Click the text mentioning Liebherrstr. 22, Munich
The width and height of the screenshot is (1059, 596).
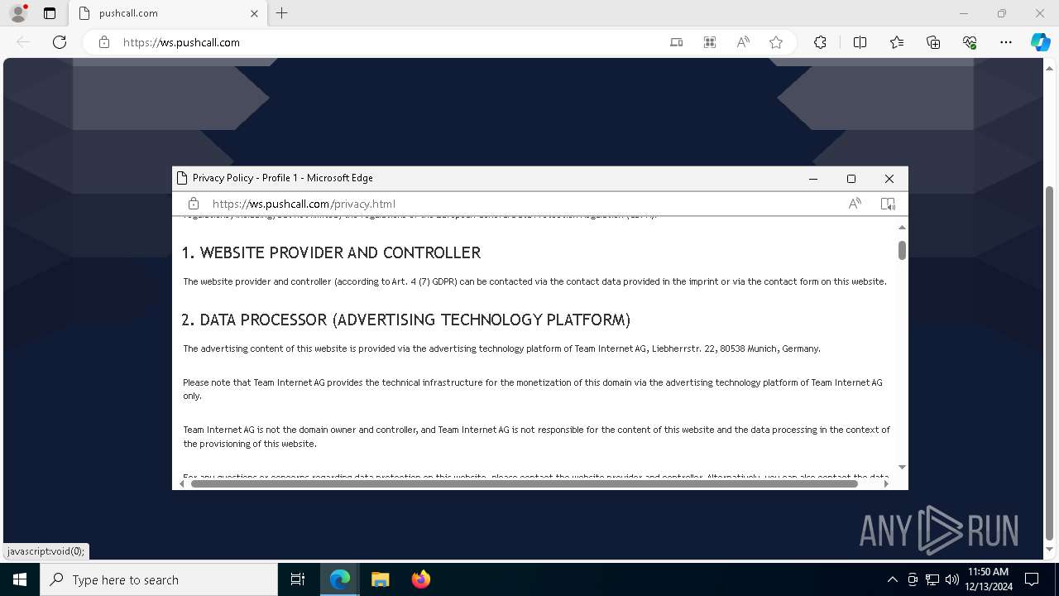pos(501,348)
